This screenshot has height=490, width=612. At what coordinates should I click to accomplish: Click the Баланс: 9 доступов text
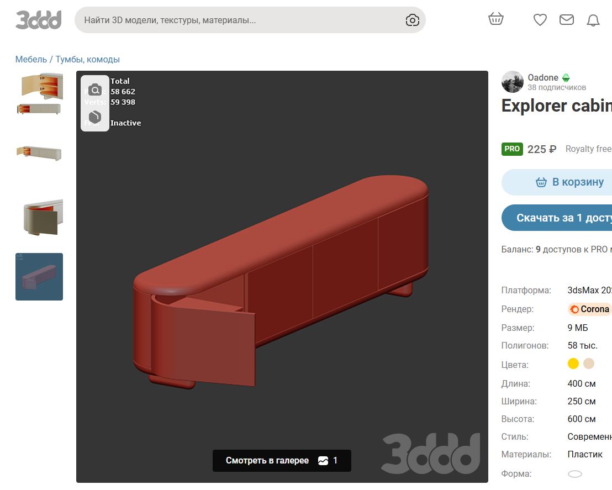557,250
